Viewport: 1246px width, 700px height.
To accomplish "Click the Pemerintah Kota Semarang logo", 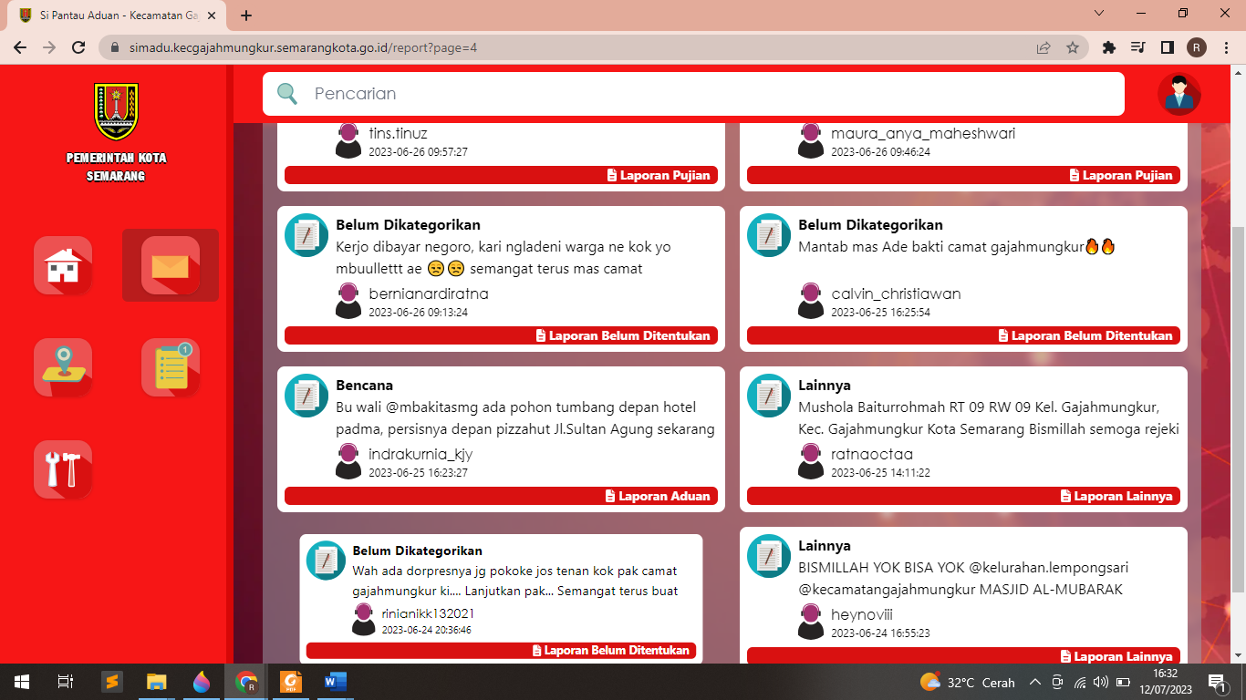I will [116, 111].
